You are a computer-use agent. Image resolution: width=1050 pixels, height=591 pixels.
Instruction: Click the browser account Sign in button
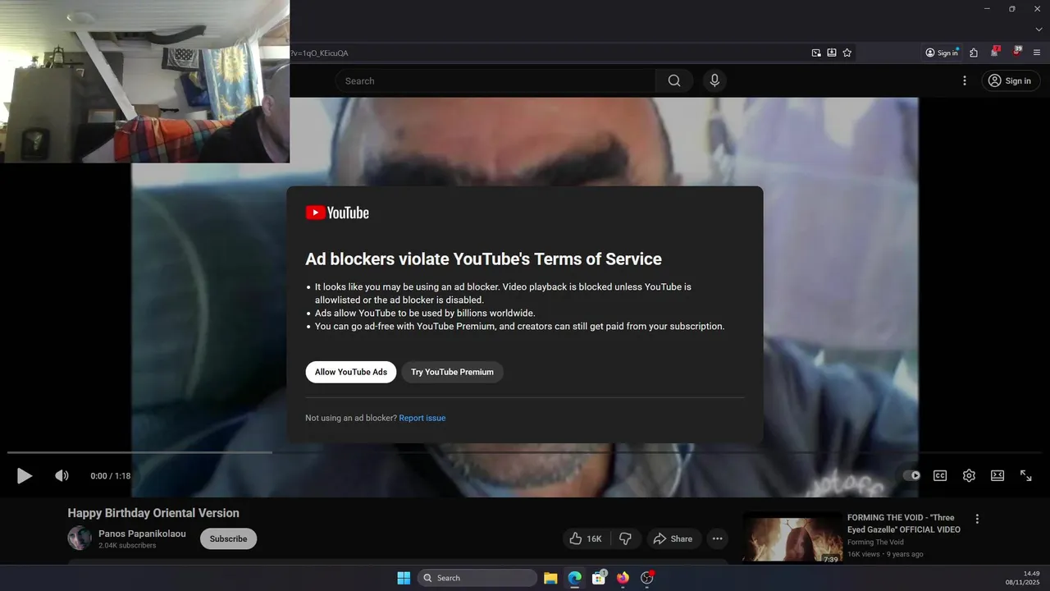click(942, 53)
